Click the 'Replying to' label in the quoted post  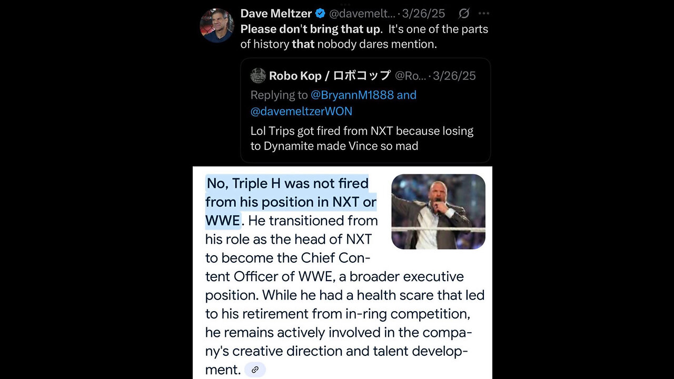coord(279,95)
